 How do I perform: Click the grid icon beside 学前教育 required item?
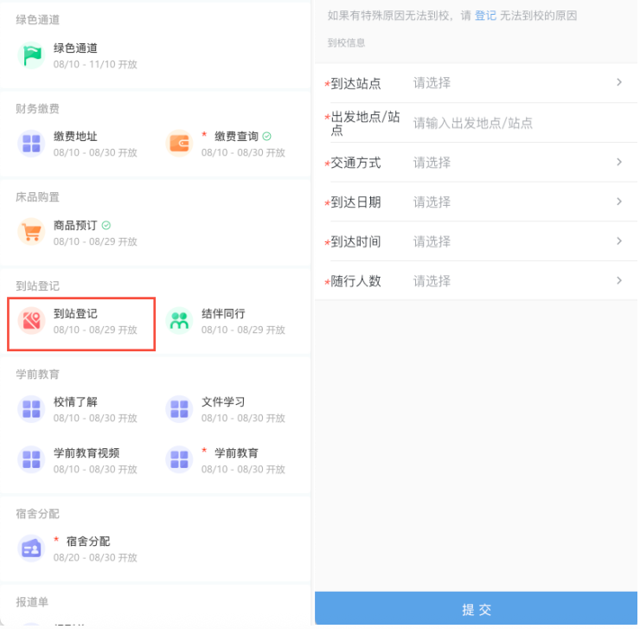click(x=179, y=460)
